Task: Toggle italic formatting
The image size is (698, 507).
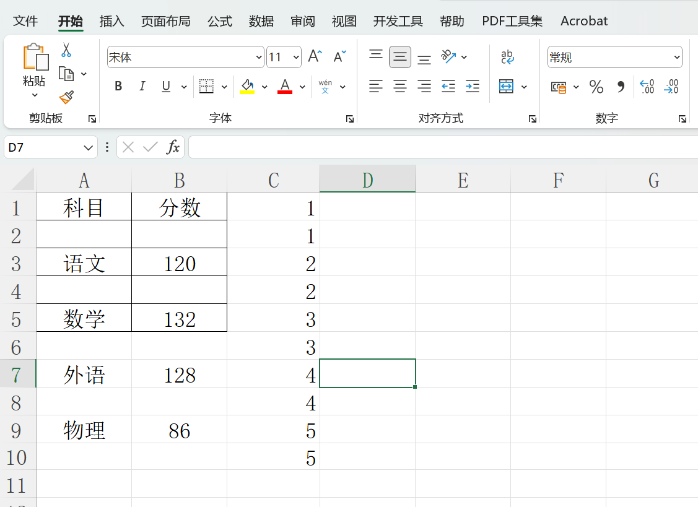Action: (x=142, y=86)
